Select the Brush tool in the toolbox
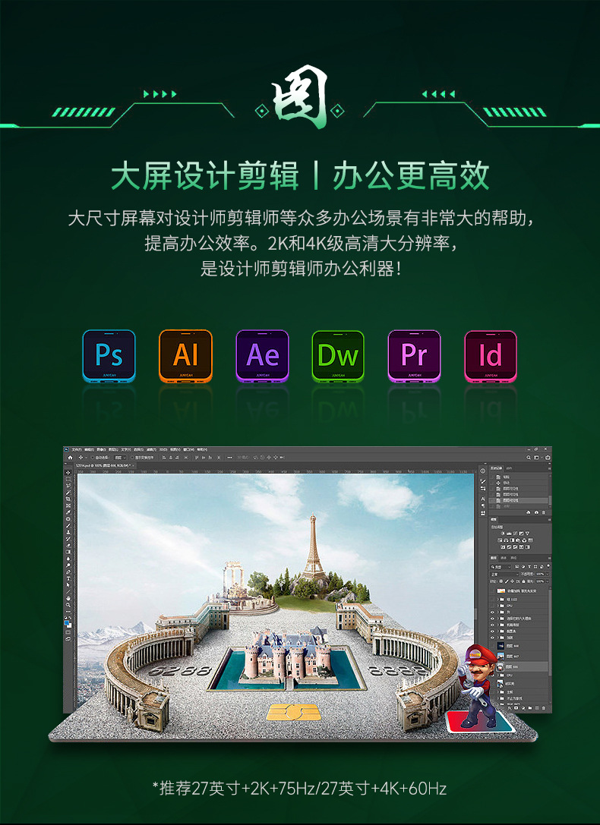 [x=68, y=526]
